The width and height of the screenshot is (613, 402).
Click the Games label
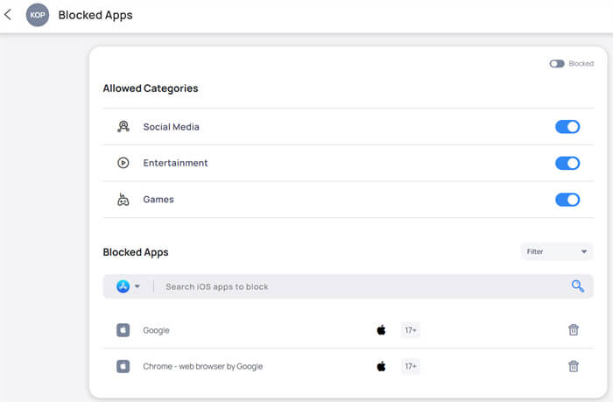[159, 200]
